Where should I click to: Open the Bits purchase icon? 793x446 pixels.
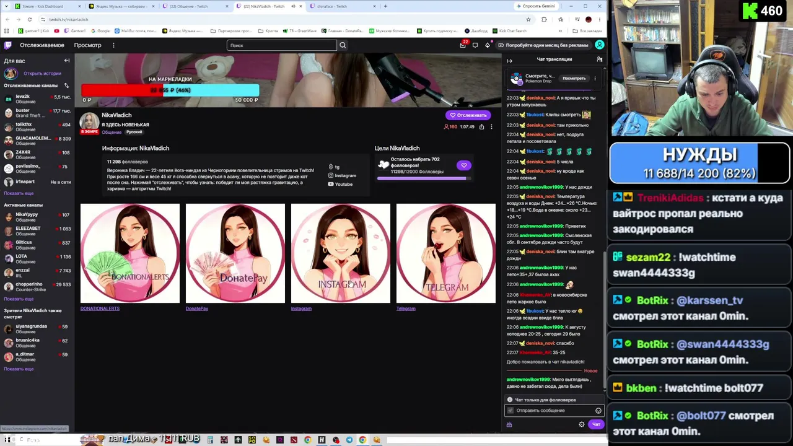point(488,45)
